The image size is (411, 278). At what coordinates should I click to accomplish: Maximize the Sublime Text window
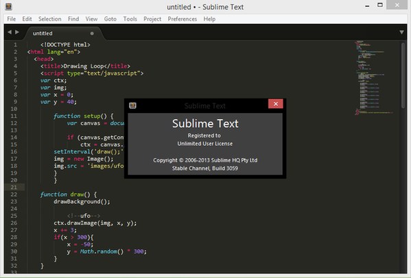pos(380,5)
